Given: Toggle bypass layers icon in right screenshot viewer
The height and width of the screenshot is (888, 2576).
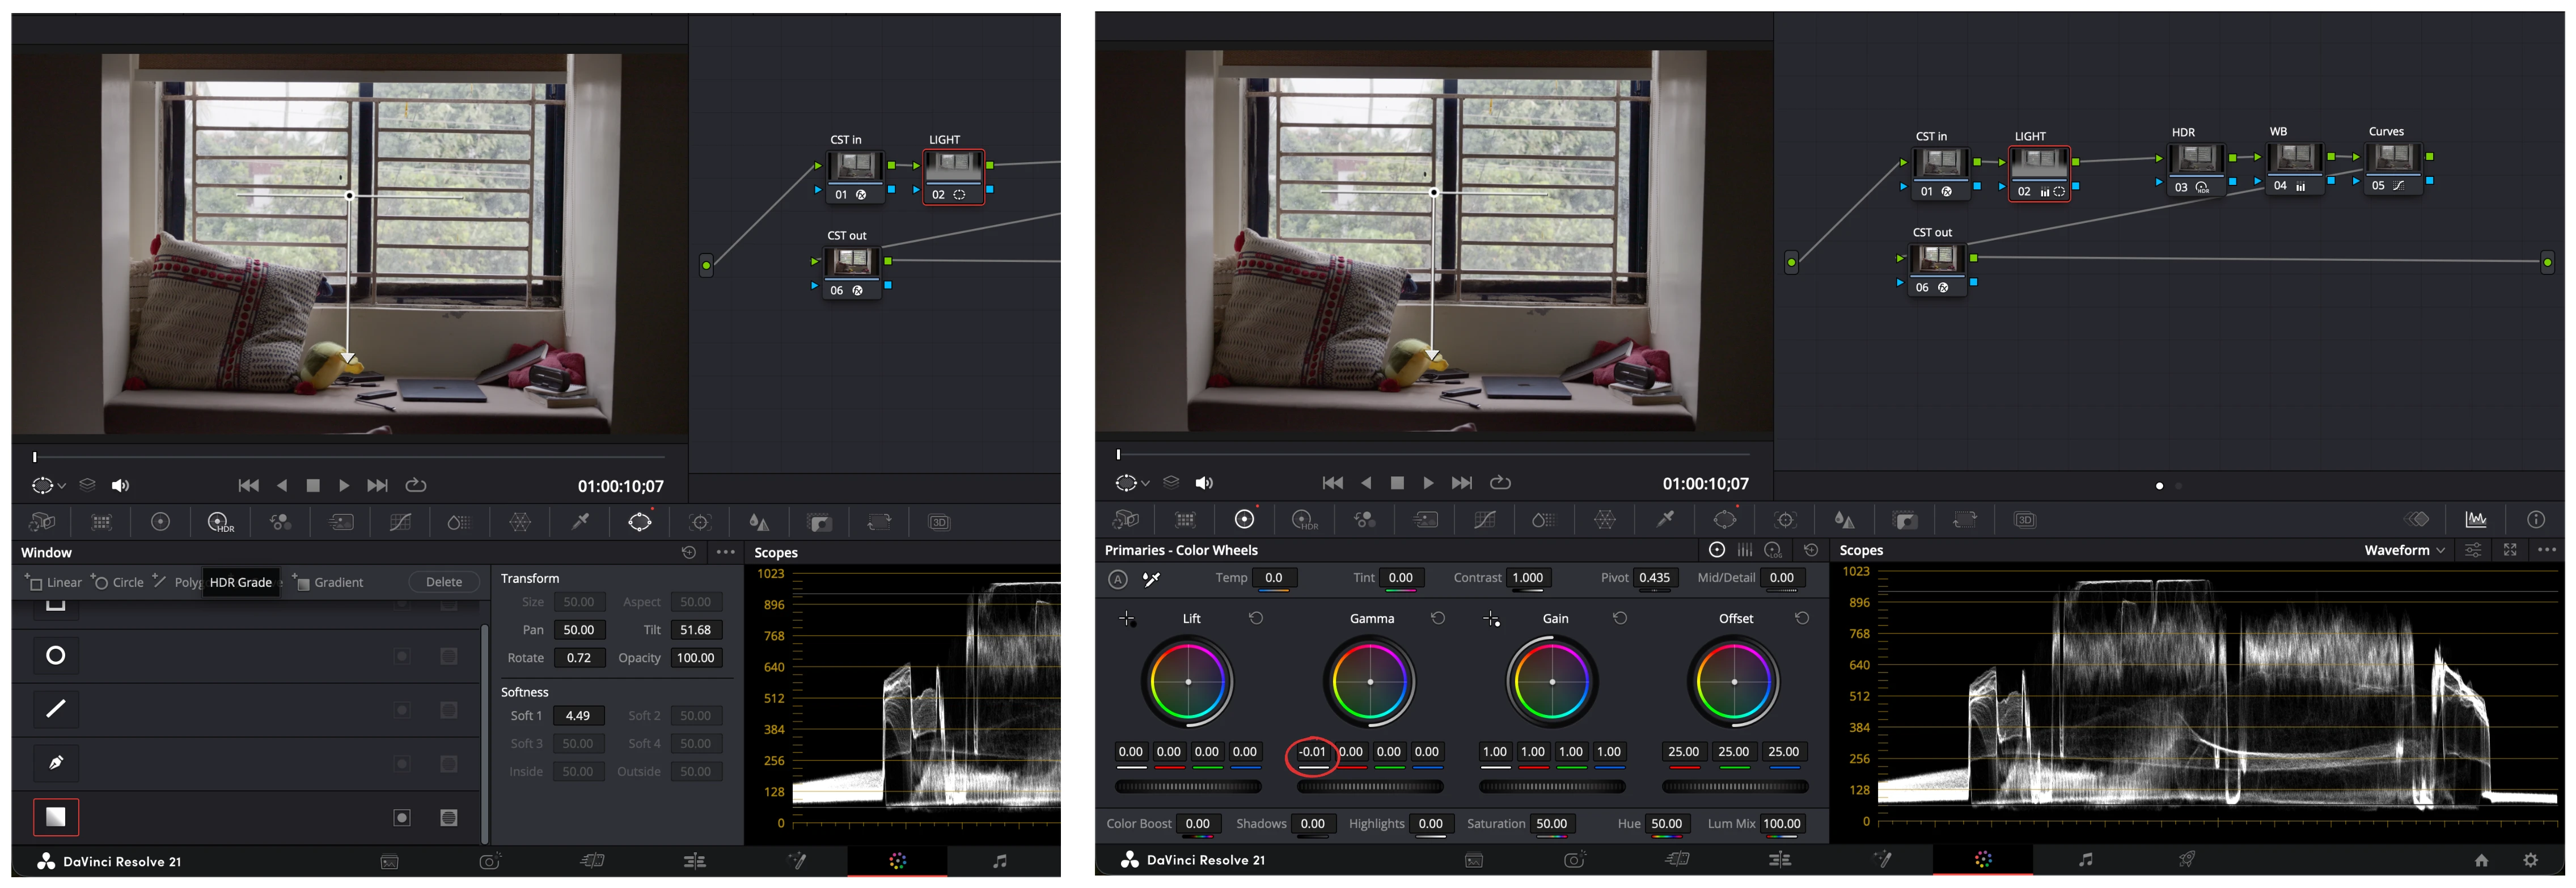Looking at the screenshot, I should (1171, 482).
